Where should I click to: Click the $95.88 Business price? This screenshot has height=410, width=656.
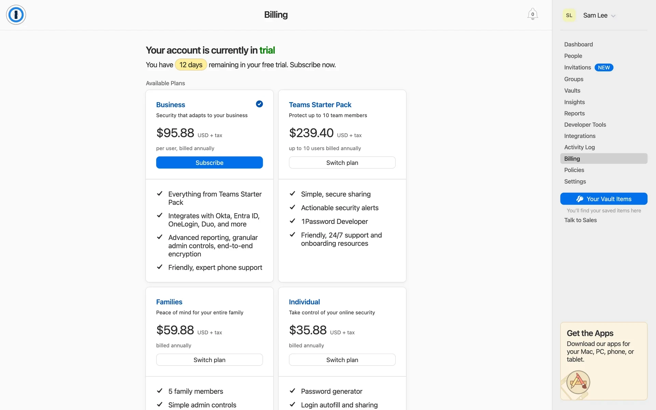tap(175, 133)
